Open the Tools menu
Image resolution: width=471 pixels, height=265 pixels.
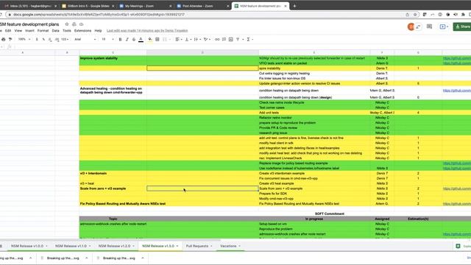67,31
